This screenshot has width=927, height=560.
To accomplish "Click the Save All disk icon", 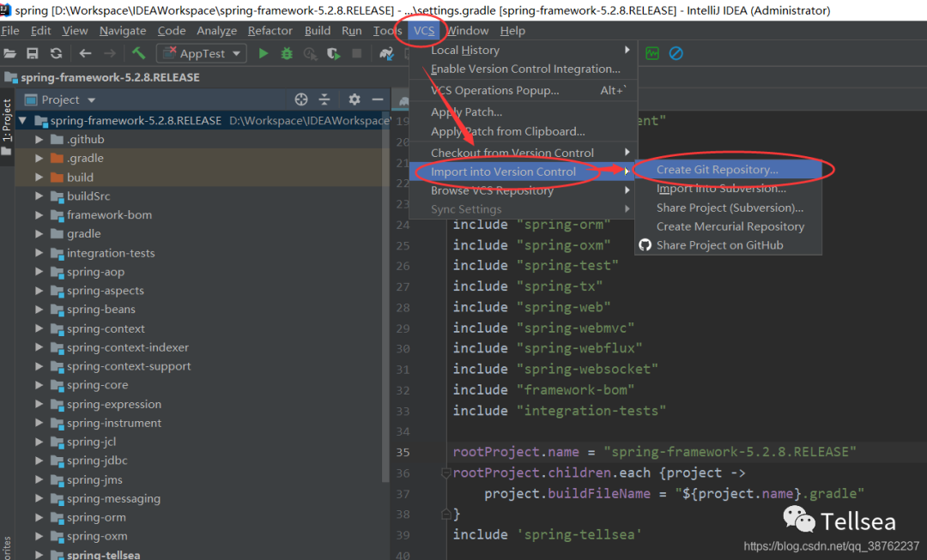I will pos(33,54).
